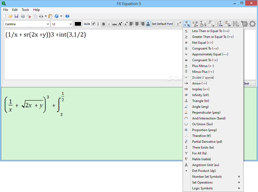
Task: Expand Logic Symbols submenu
Action: [x=213, y=188]
